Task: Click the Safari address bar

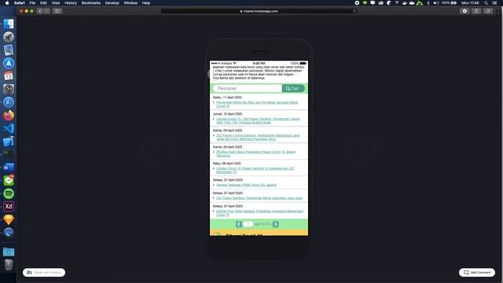Action: click(x=259, y=11)
